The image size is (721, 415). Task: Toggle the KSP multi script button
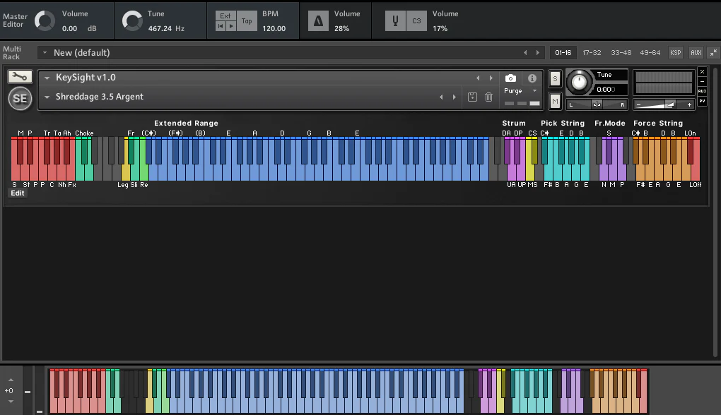[x=676, y=53]
